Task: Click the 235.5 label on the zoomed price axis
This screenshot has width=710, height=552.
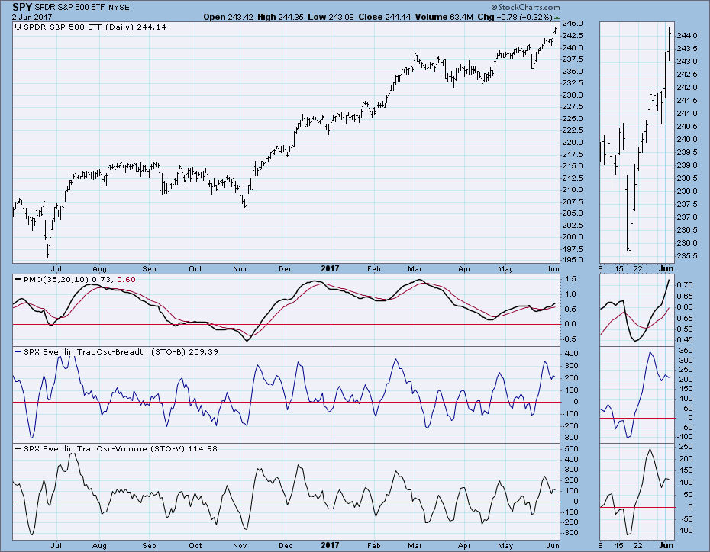Action: click(x=686, y=256)
